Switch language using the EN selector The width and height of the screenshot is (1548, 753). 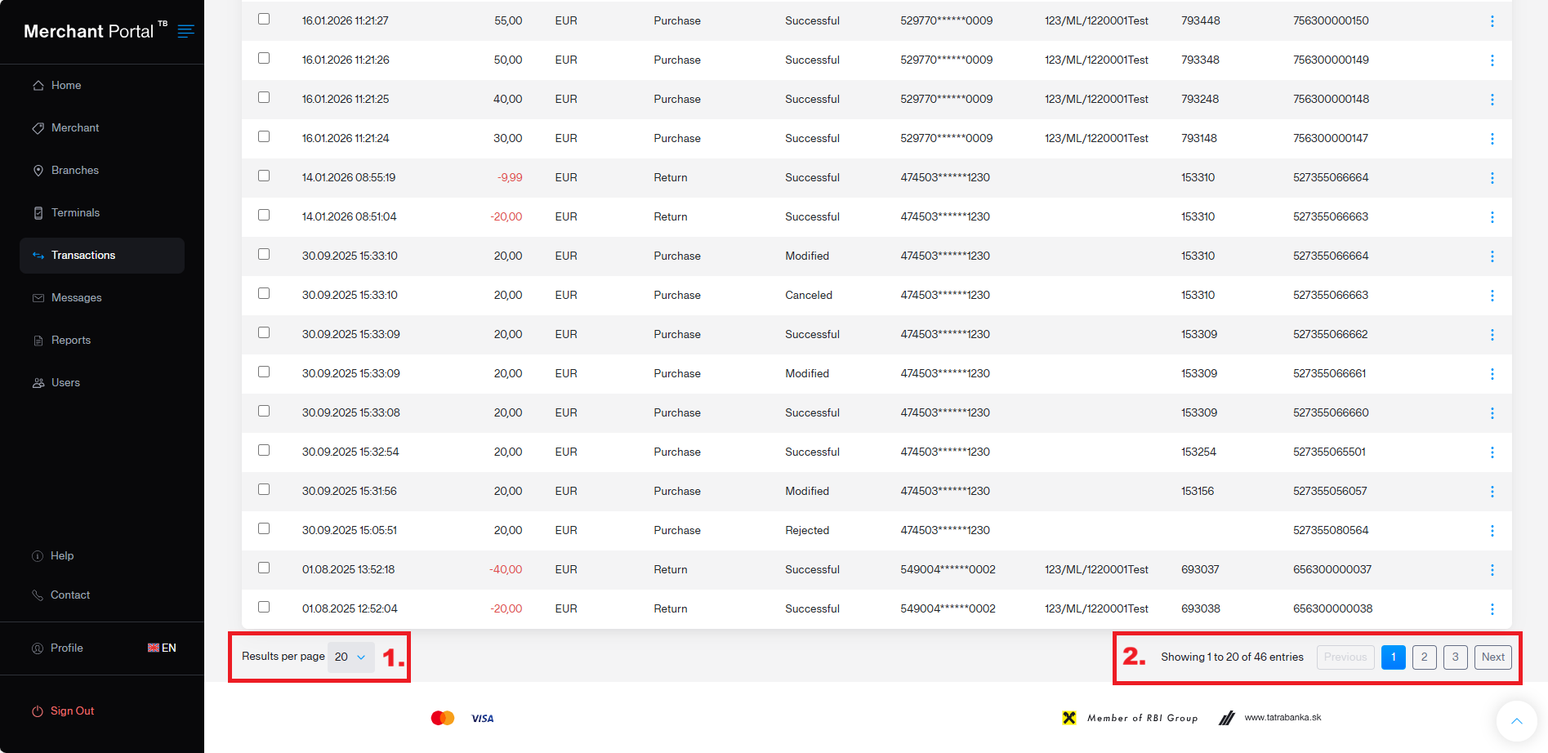[x=162, y=648]
